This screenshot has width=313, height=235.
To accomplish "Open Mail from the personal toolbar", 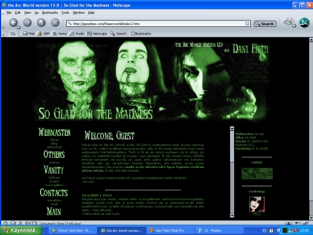I will tap(28, 33).
